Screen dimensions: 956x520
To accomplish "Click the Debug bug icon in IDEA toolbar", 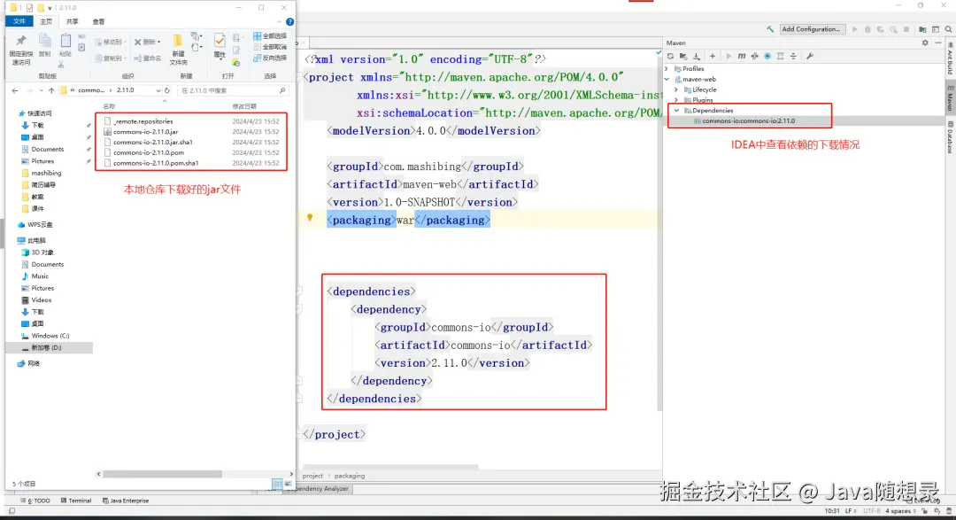I will click(867, 29).
